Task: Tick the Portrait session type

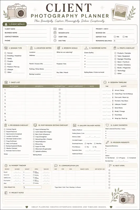Action: pos(5,53)
